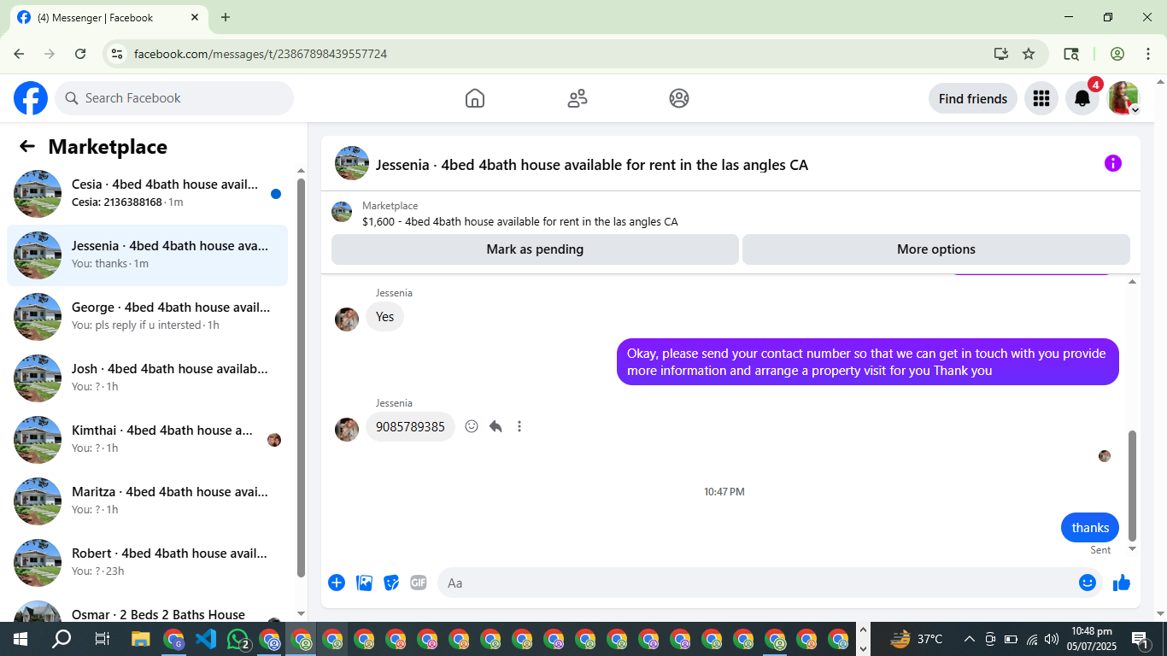Screen dimensions: 1167x656
Task: Open Maritza conversation in list
Action: pos(147,501)
